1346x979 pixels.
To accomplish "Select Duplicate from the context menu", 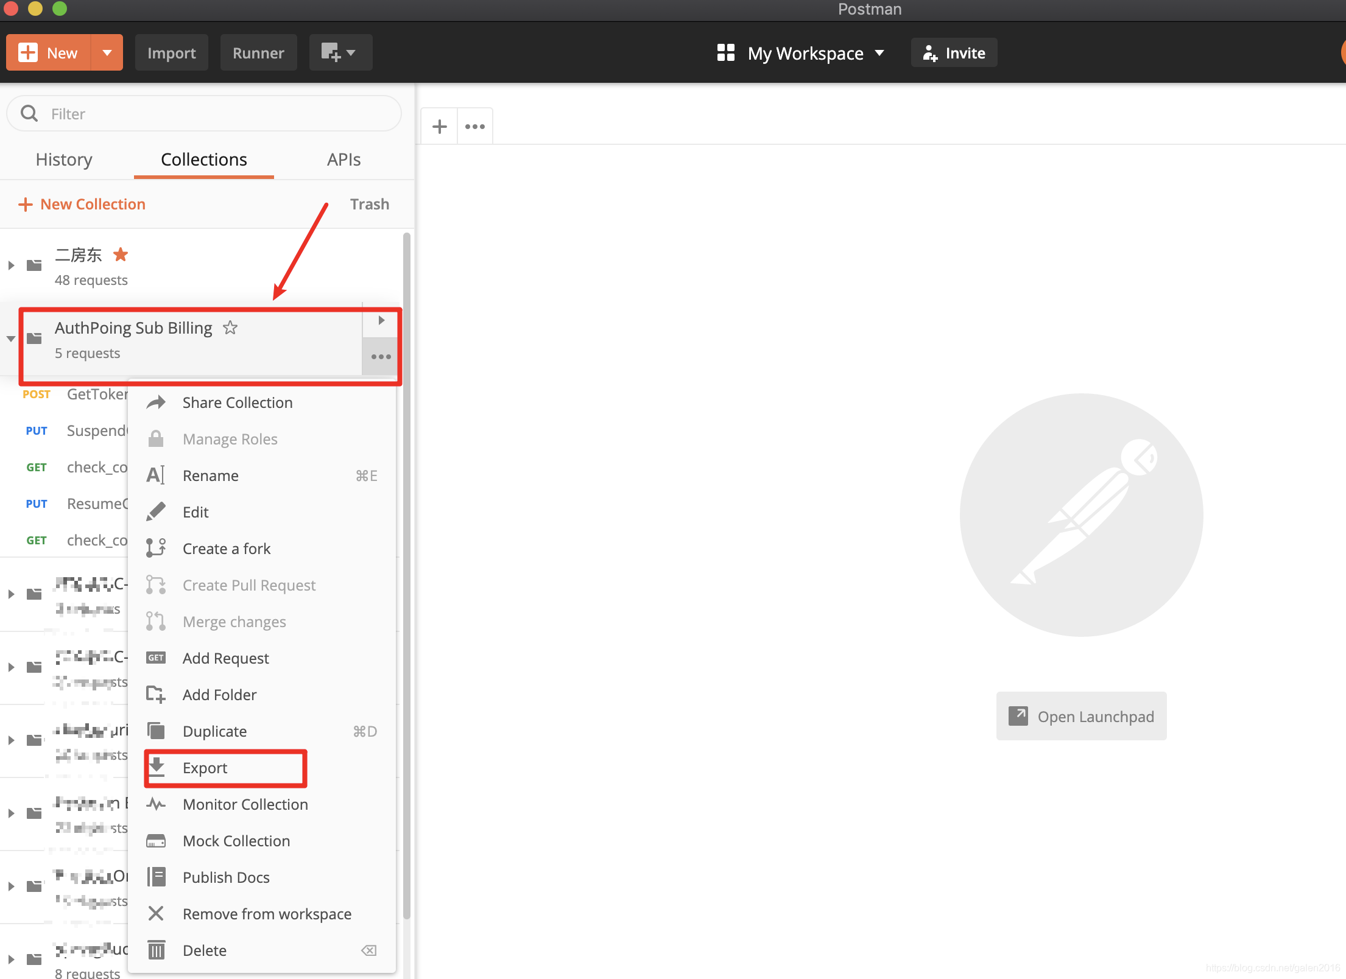I will coord(214,731).
